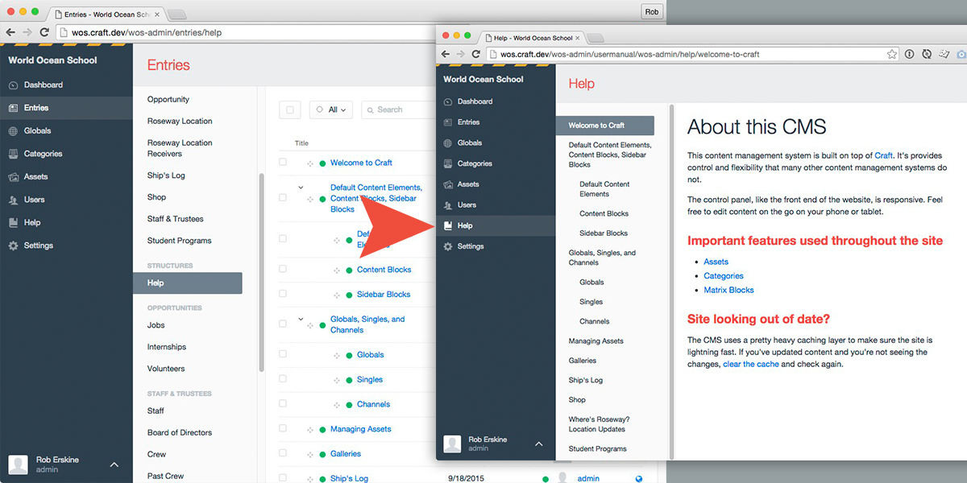Bookmark page with star icon in address bar
Screen dimensions: 967x483
click(x=892, y=54)
